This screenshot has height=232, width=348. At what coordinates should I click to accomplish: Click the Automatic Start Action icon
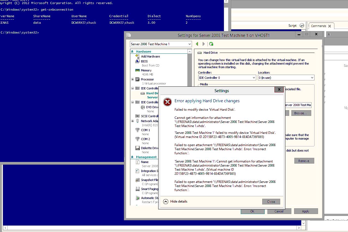tap(138, 198)
